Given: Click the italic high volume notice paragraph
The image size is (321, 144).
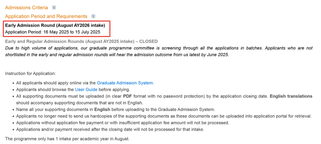Looking at the screenshot, I should pyautogui.click(x=158, y=51).
